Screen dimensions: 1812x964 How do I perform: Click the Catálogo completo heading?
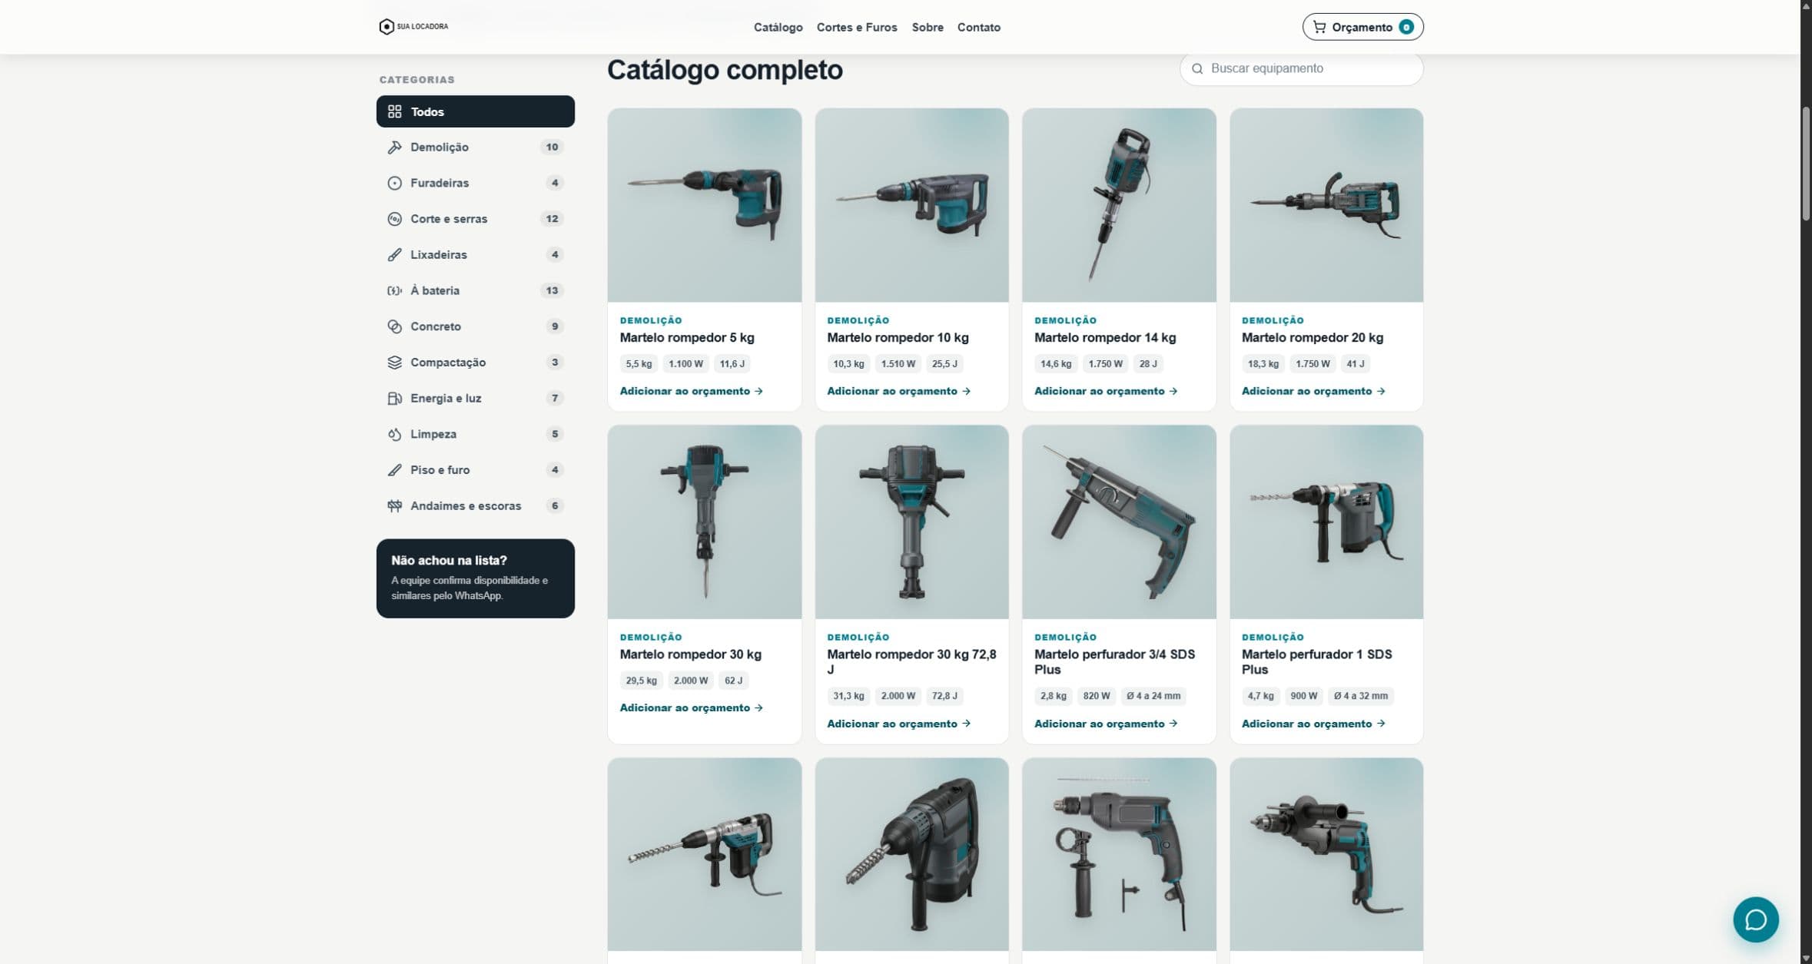(x=725, y=70)
